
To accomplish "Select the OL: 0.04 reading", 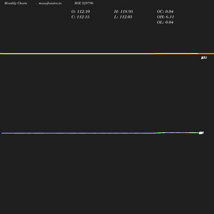I will pos(165,22).
